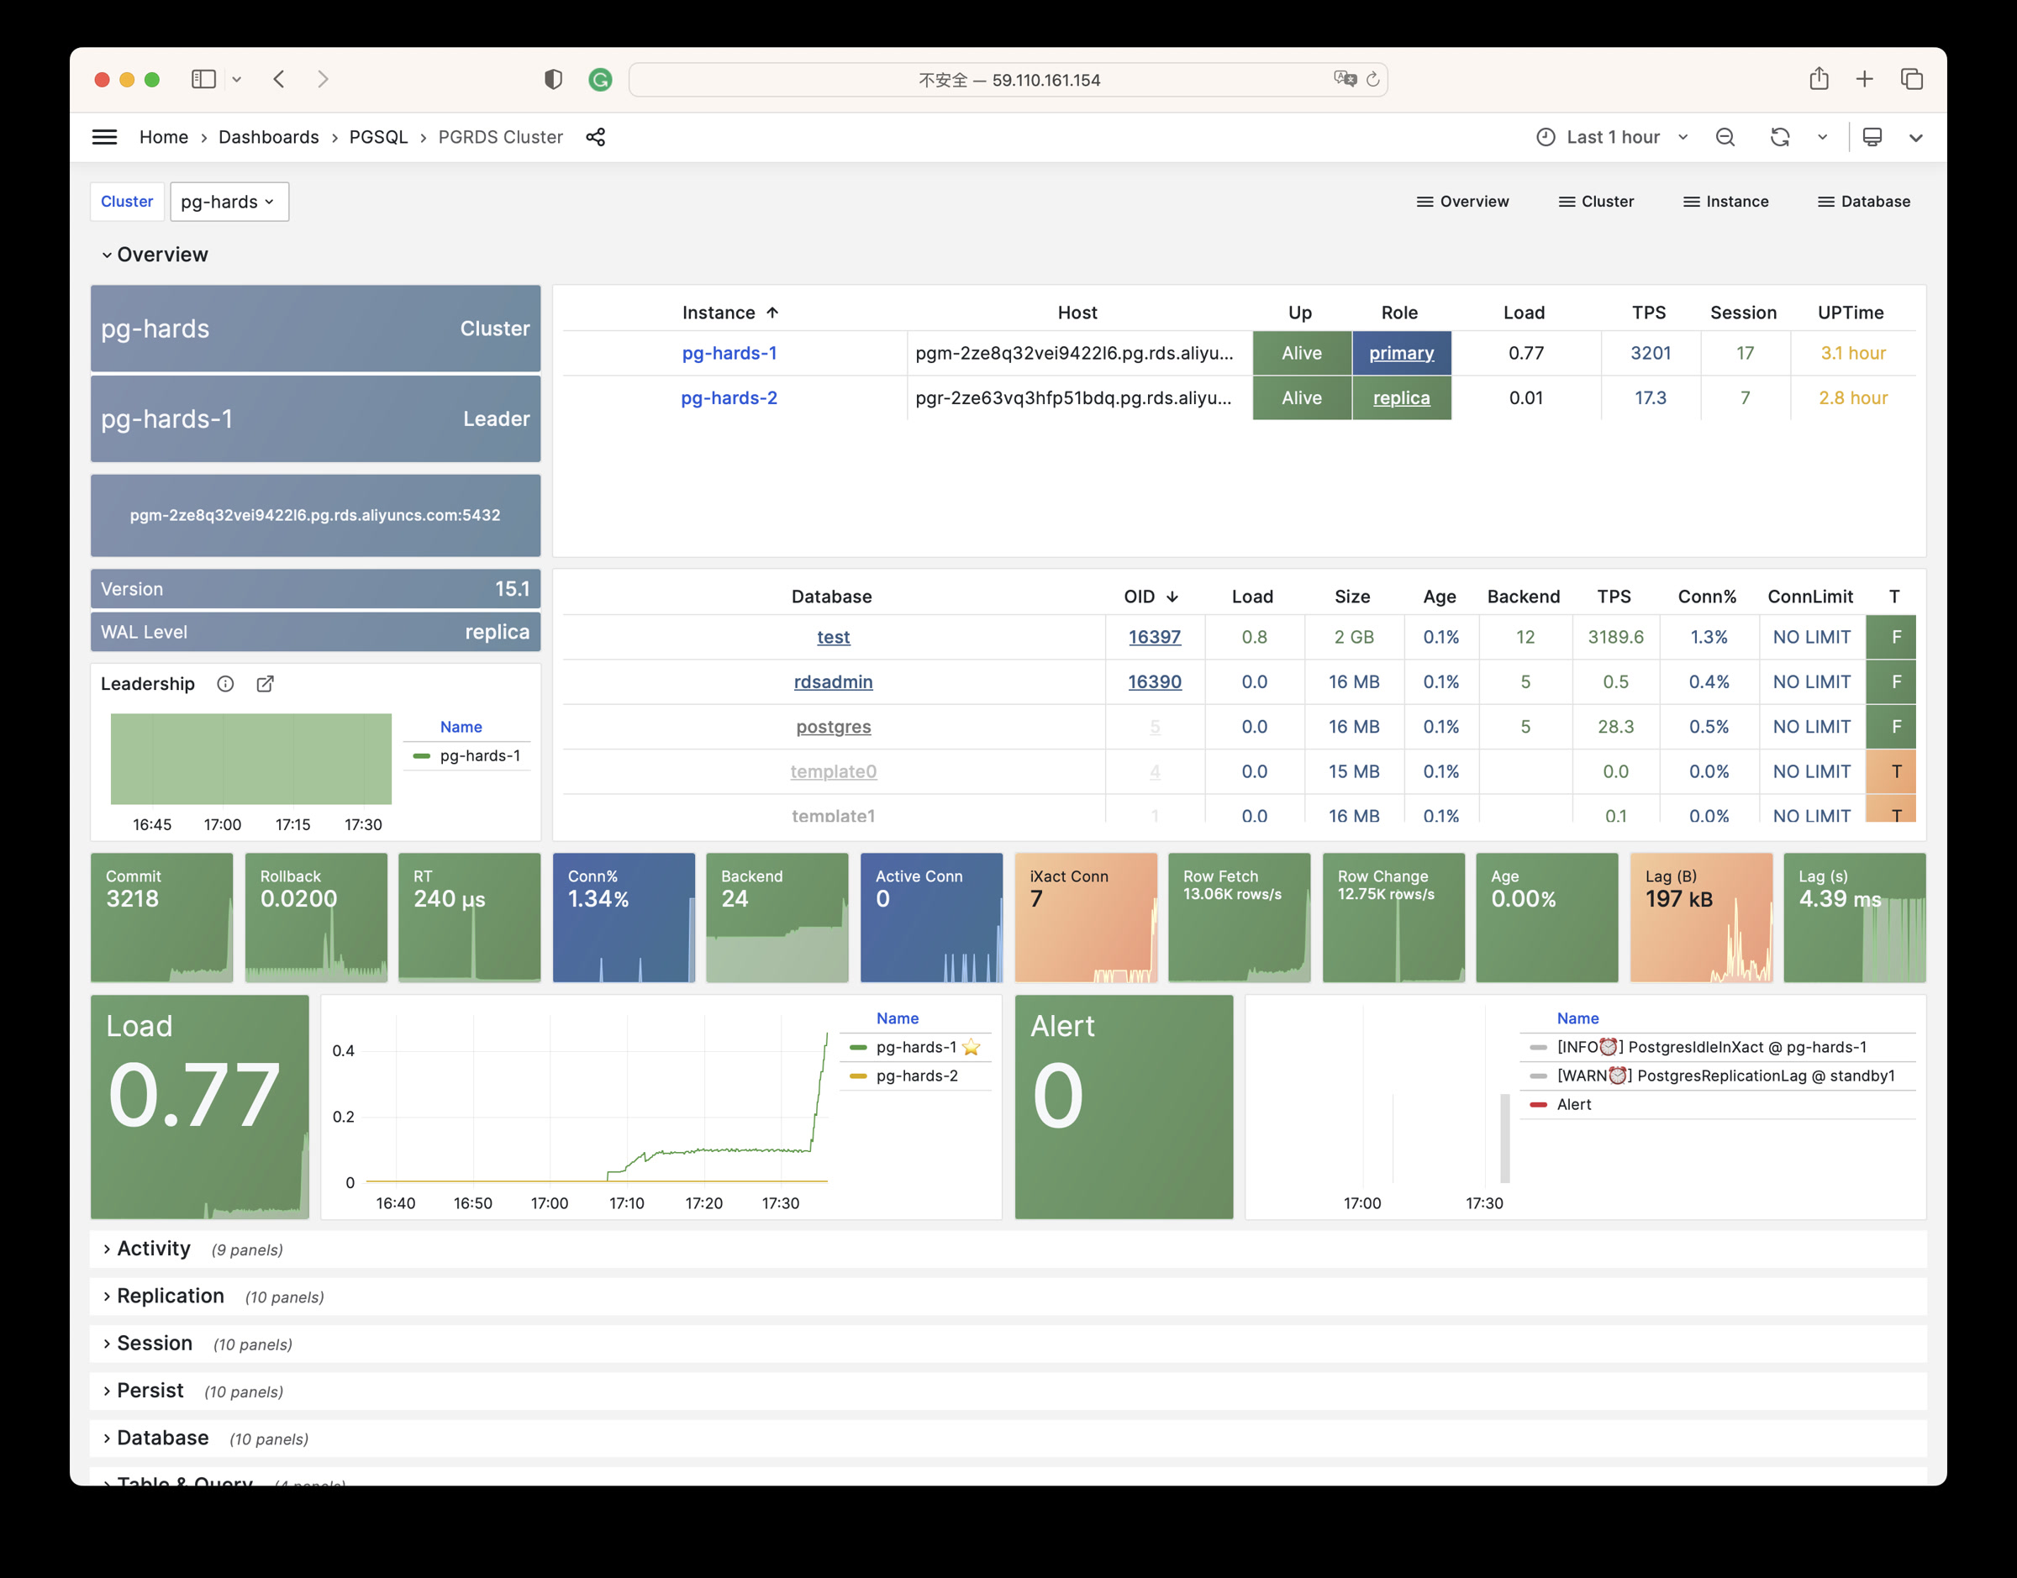Refresh the dashboard with the refresh icon
The height and width of the screenshot is (1578, 2017).
pos(1779,137)
